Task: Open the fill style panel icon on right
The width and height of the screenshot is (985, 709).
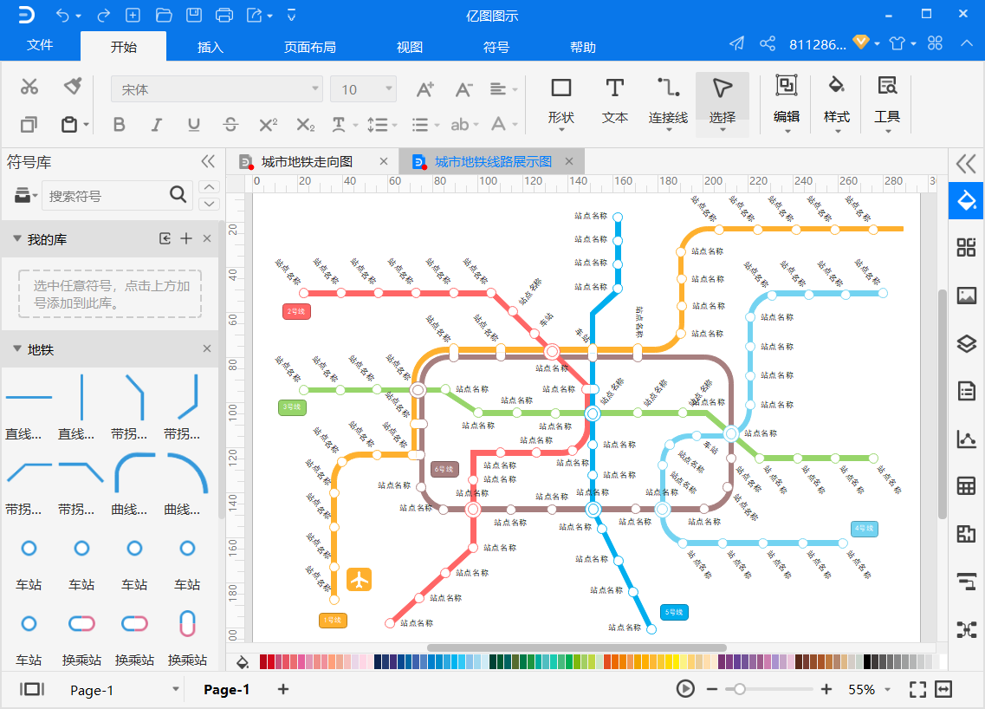Action: tap(966, 200)
